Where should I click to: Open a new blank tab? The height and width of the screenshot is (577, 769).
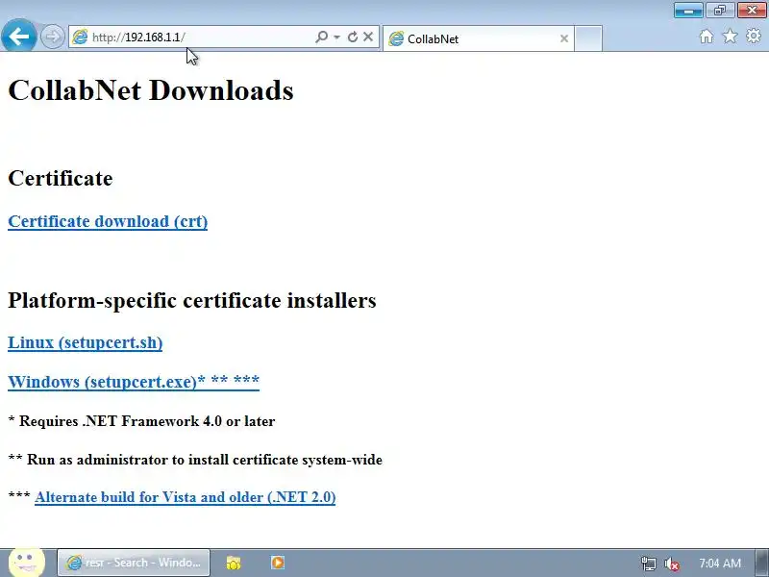(588, 38)
